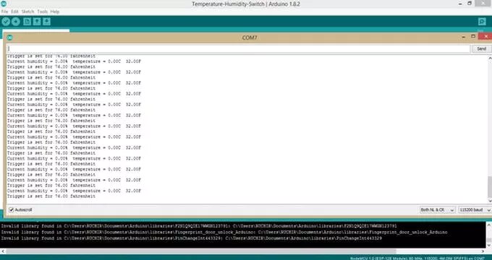
Task: Open Serial Monitor magnifier icon in toolbar
Action: click(x=482, y=22)
